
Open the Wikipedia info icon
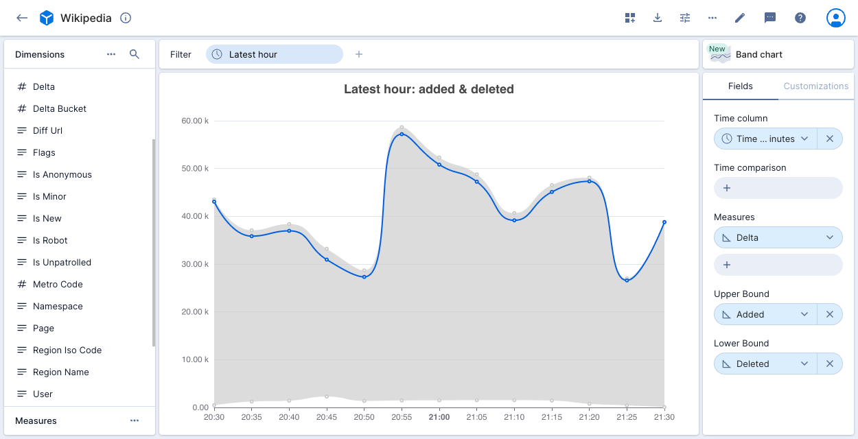pos(126,18)
